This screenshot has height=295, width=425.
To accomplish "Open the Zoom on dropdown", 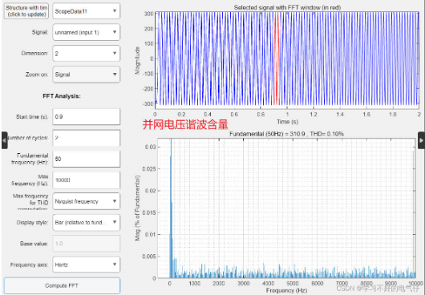I will [x=86, y=75].
